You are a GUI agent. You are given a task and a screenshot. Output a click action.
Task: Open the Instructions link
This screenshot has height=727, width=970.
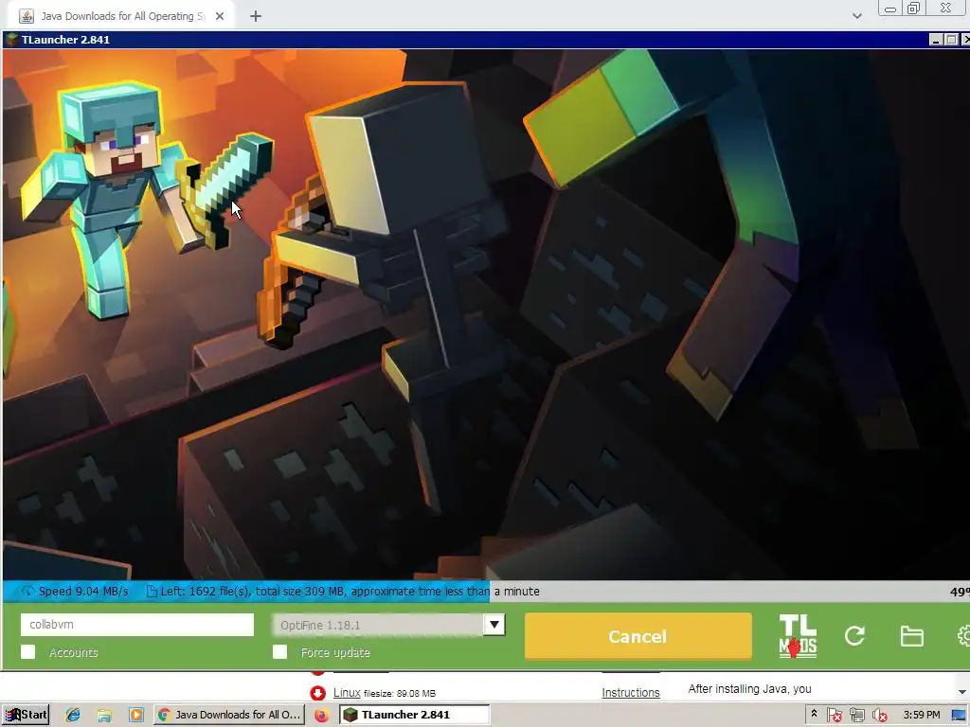[x=630, y=692]
